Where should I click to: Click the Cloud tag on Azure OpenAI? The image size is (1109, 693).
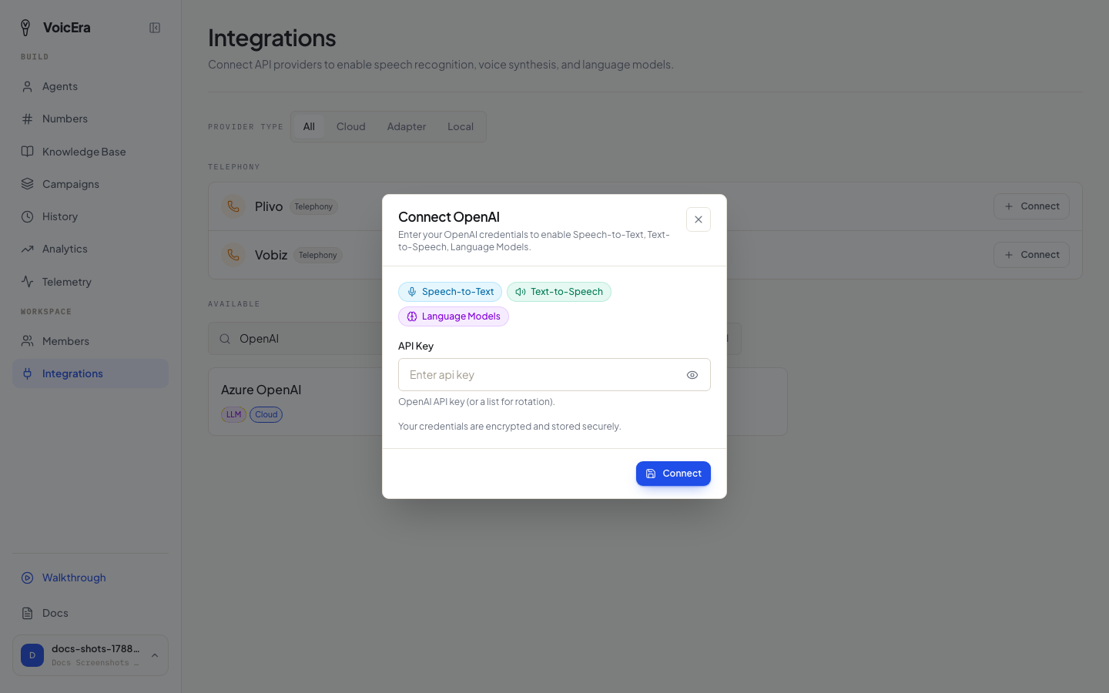(x=266, y=414)
